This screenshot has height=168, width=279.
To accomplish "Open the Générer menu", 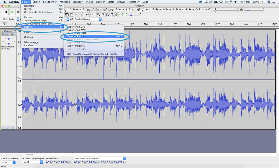I will click(x=100, y=2).
